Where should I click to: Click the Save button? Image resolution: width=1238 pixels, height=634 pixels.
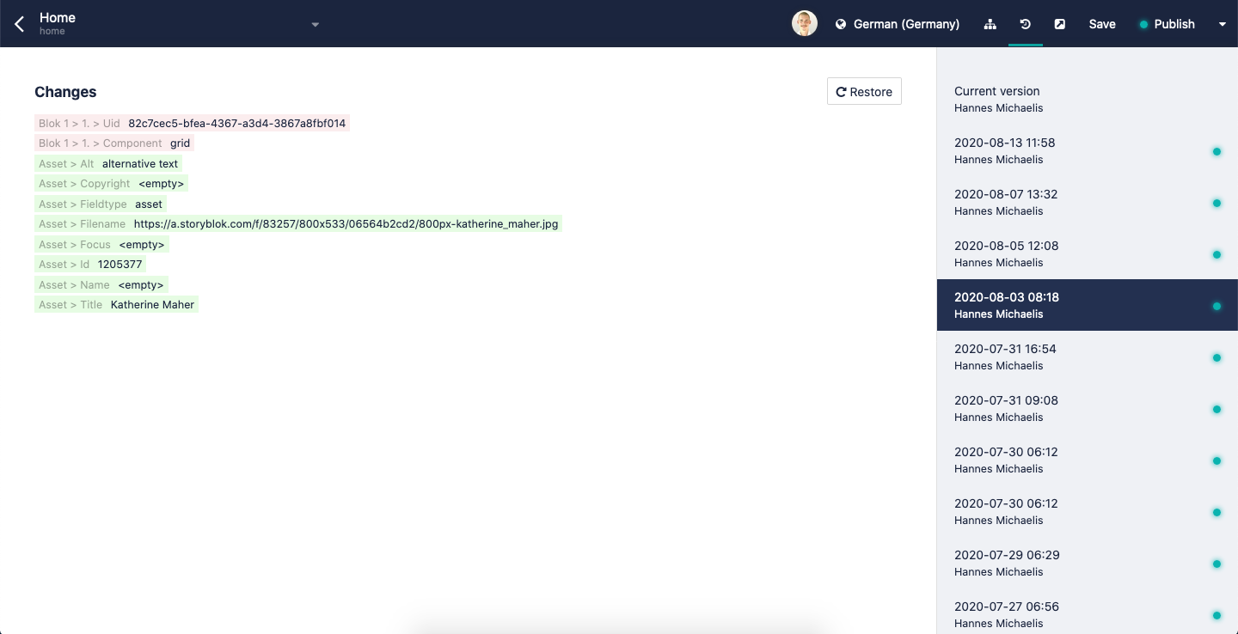point(1101,24)
